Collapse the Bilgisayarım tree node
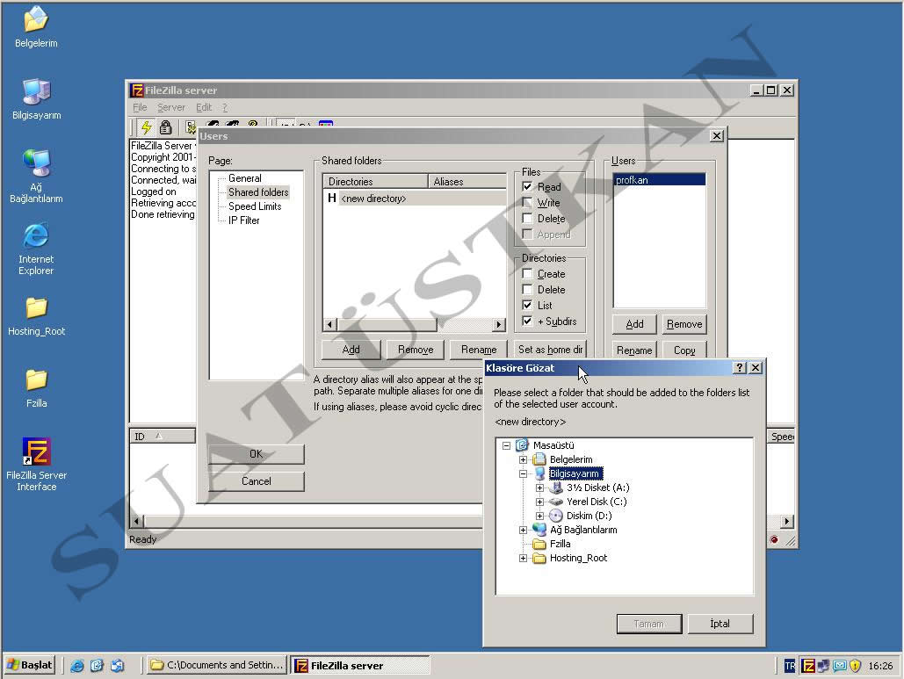This screenshot has width=904, height=679. point(523,473)
